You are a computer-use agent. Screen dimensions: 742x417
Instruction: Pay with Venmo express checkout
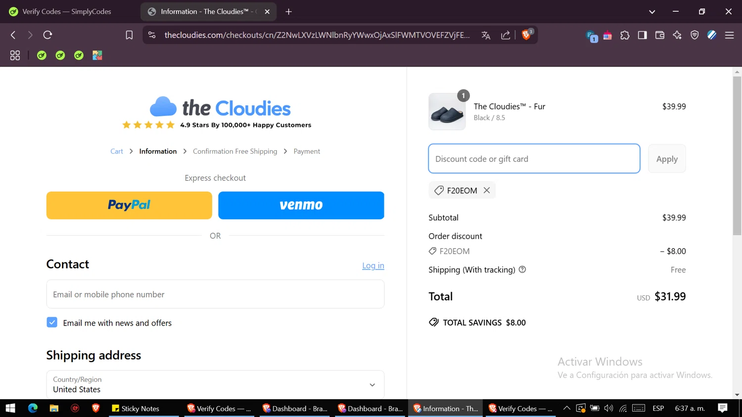point(301,205)
